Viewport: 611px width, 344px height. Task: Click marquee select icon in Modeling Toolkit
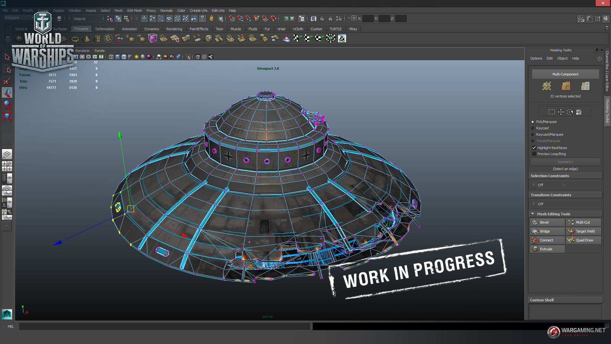click(x=552, y=112)
